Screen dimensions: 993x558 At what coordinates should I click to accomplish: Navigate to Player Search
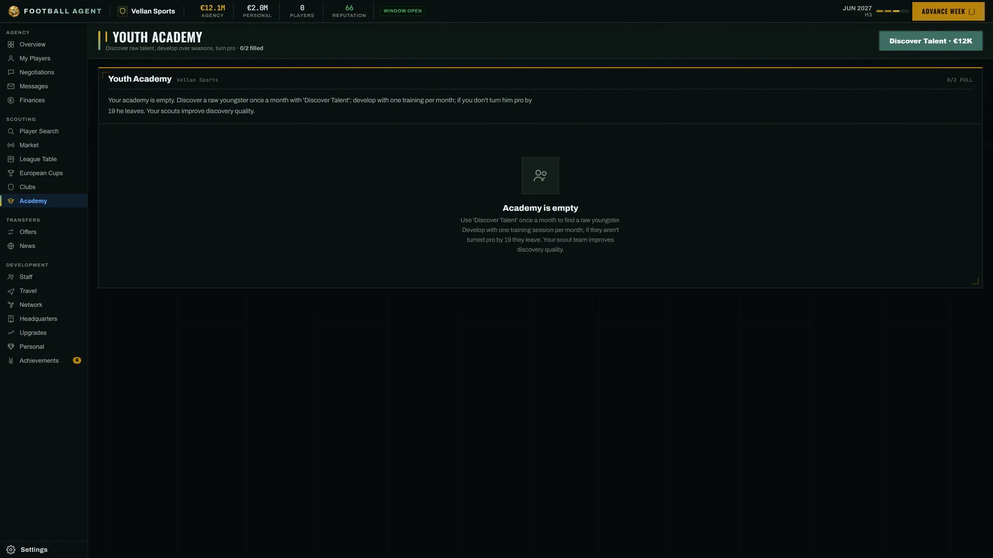tap(44, 131)
